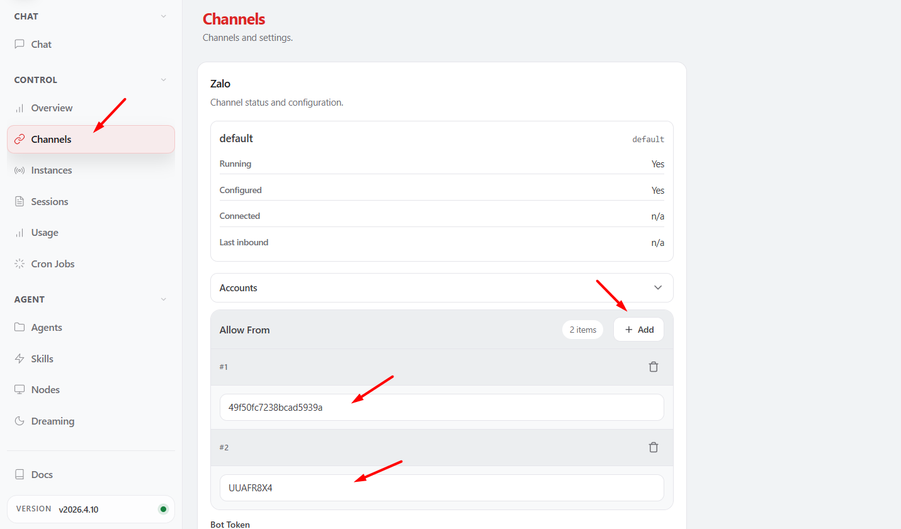Collapse the AGENT section header
The image size is (901, 529).
(x=164, y=299)
